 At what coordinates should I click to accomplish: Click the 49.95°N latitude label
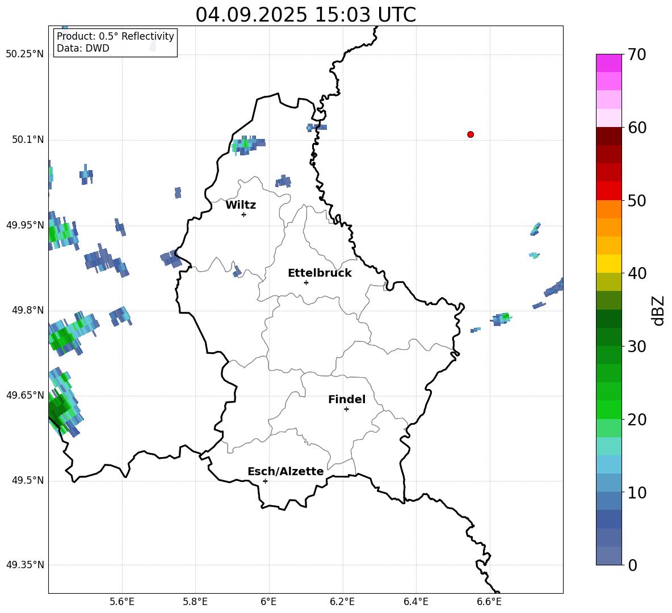[x=24, y=225]
